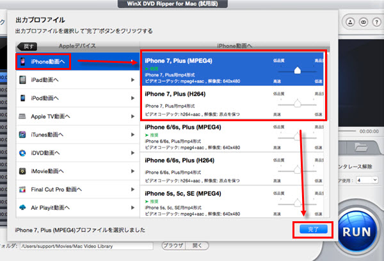Screen dimensions: 384x261
Task: Click the output folder path field
Action: click(x=86, y=246)
